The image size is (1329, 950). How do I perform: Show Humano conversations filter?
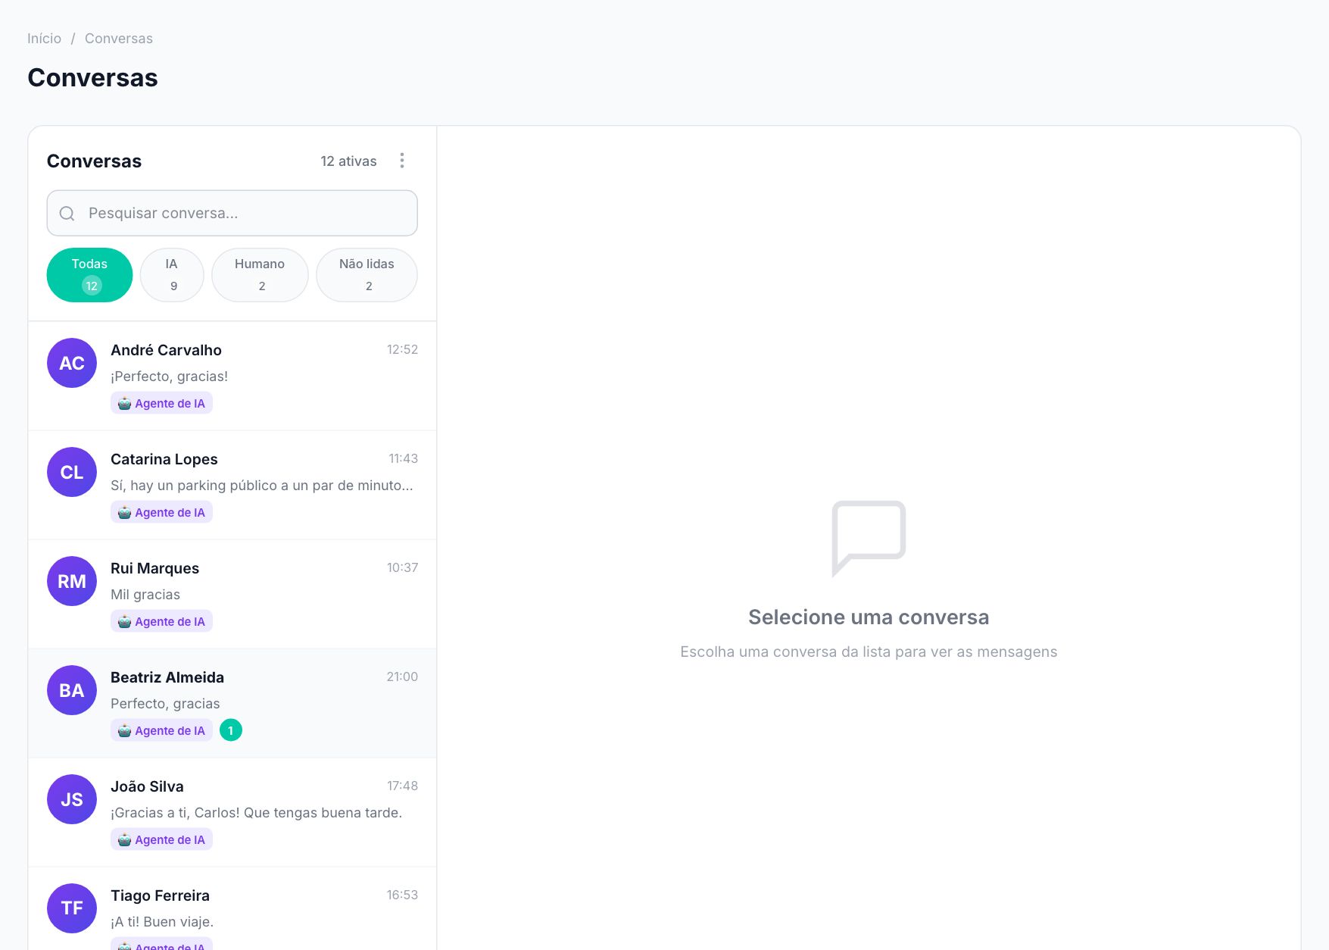point(260,275)
